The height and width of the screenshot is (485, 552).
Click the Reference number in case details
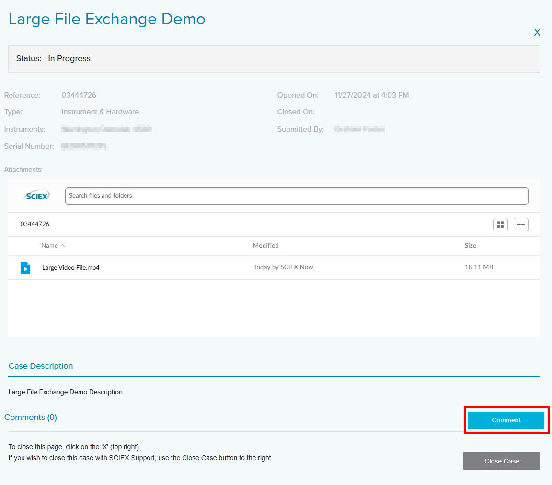point(79,95)
